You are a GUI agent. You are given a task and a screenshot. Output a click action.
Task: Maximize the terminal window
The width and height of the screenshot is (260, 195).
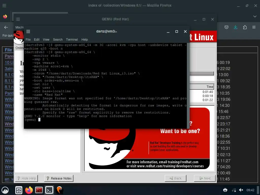click(x=177, y=31)
